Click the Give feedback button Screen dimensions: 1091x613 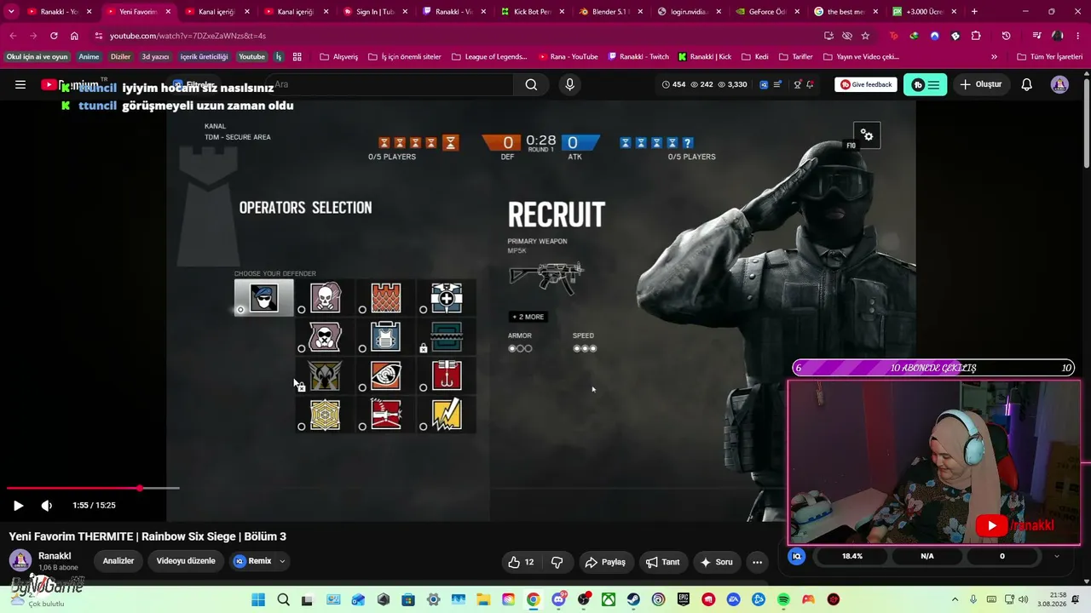point(866,84)
